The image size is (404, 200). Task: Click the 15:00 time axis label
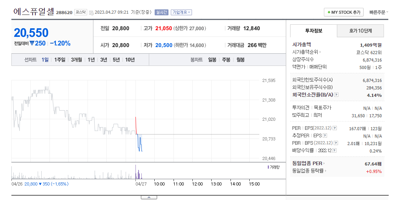click(x=254, y=184)
